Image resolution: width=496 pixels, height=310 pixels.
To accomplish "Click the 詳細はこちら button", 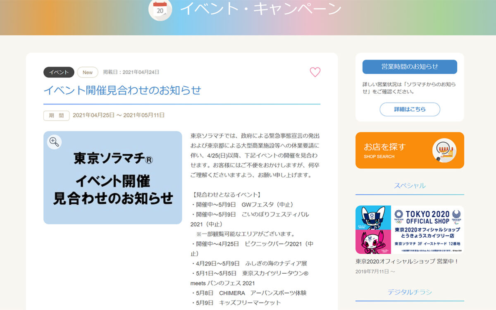I will 410,109.
